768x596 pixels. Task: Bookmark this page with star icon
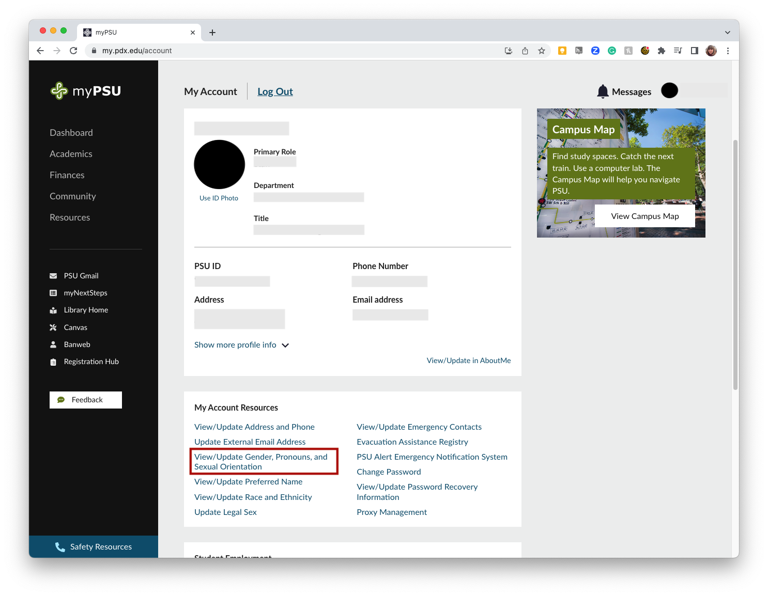click(542, 51)
